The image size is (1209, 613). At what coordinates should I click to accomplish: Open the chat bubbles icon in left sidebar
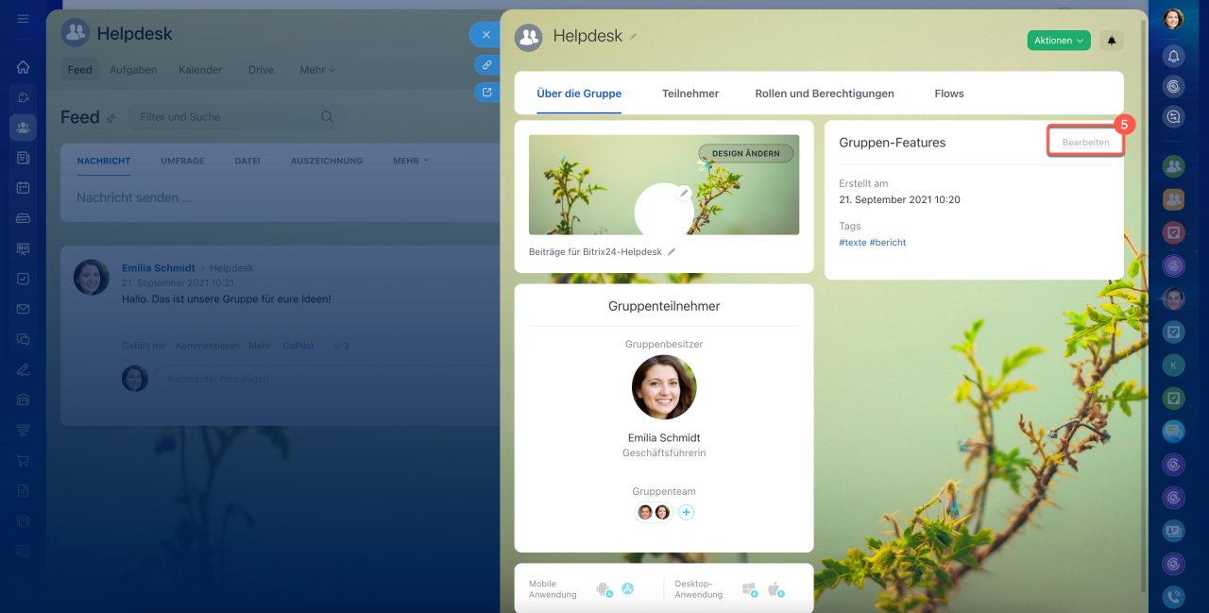23,339
